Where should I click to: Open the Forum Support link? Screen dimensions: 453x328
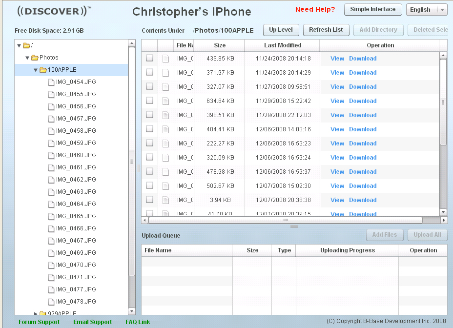(39, 322)
